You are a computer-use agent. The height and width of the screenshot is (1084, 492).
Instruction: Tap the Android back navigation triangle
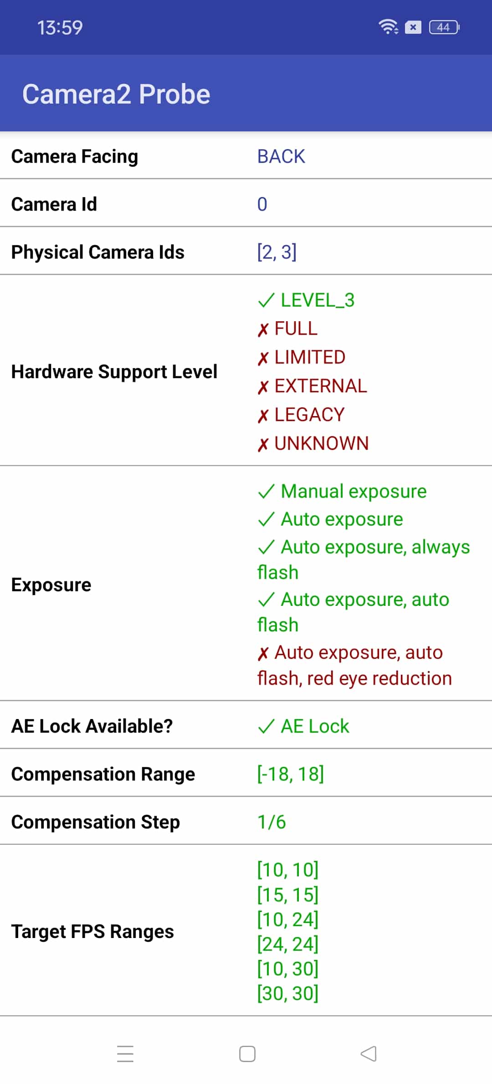pyautogui.click(x=369, y=1054)
